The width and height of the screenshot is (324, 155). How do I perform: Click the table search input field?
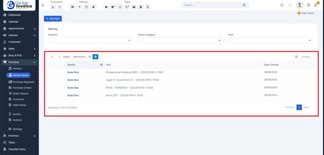pyautogui.click(x=307, y=57)
